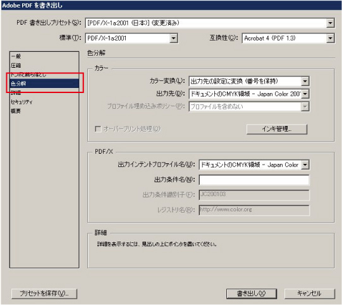This screenshot has height=305, width=342.
Task: Select セキュリティ in the category list
Action: click(x=44, y=102)
